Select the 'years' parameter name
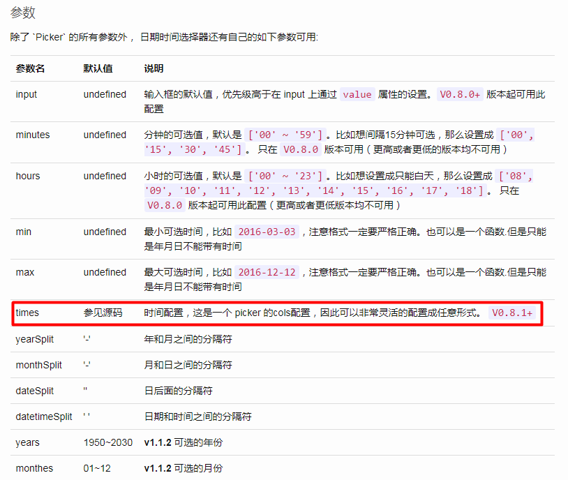Viewport: 568px width, 480px height. (x=27, y=442)
